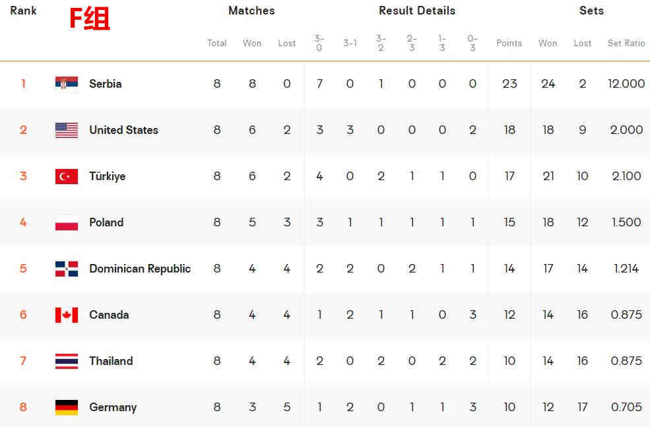Click the Set Ratio column header
The image size is (650, 427).
626,43
